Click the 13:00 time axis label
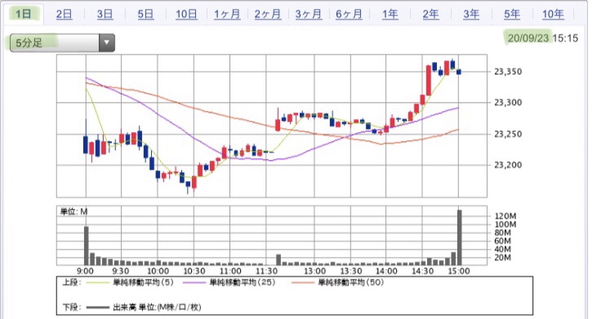597x319 pixels. [315, 271]
